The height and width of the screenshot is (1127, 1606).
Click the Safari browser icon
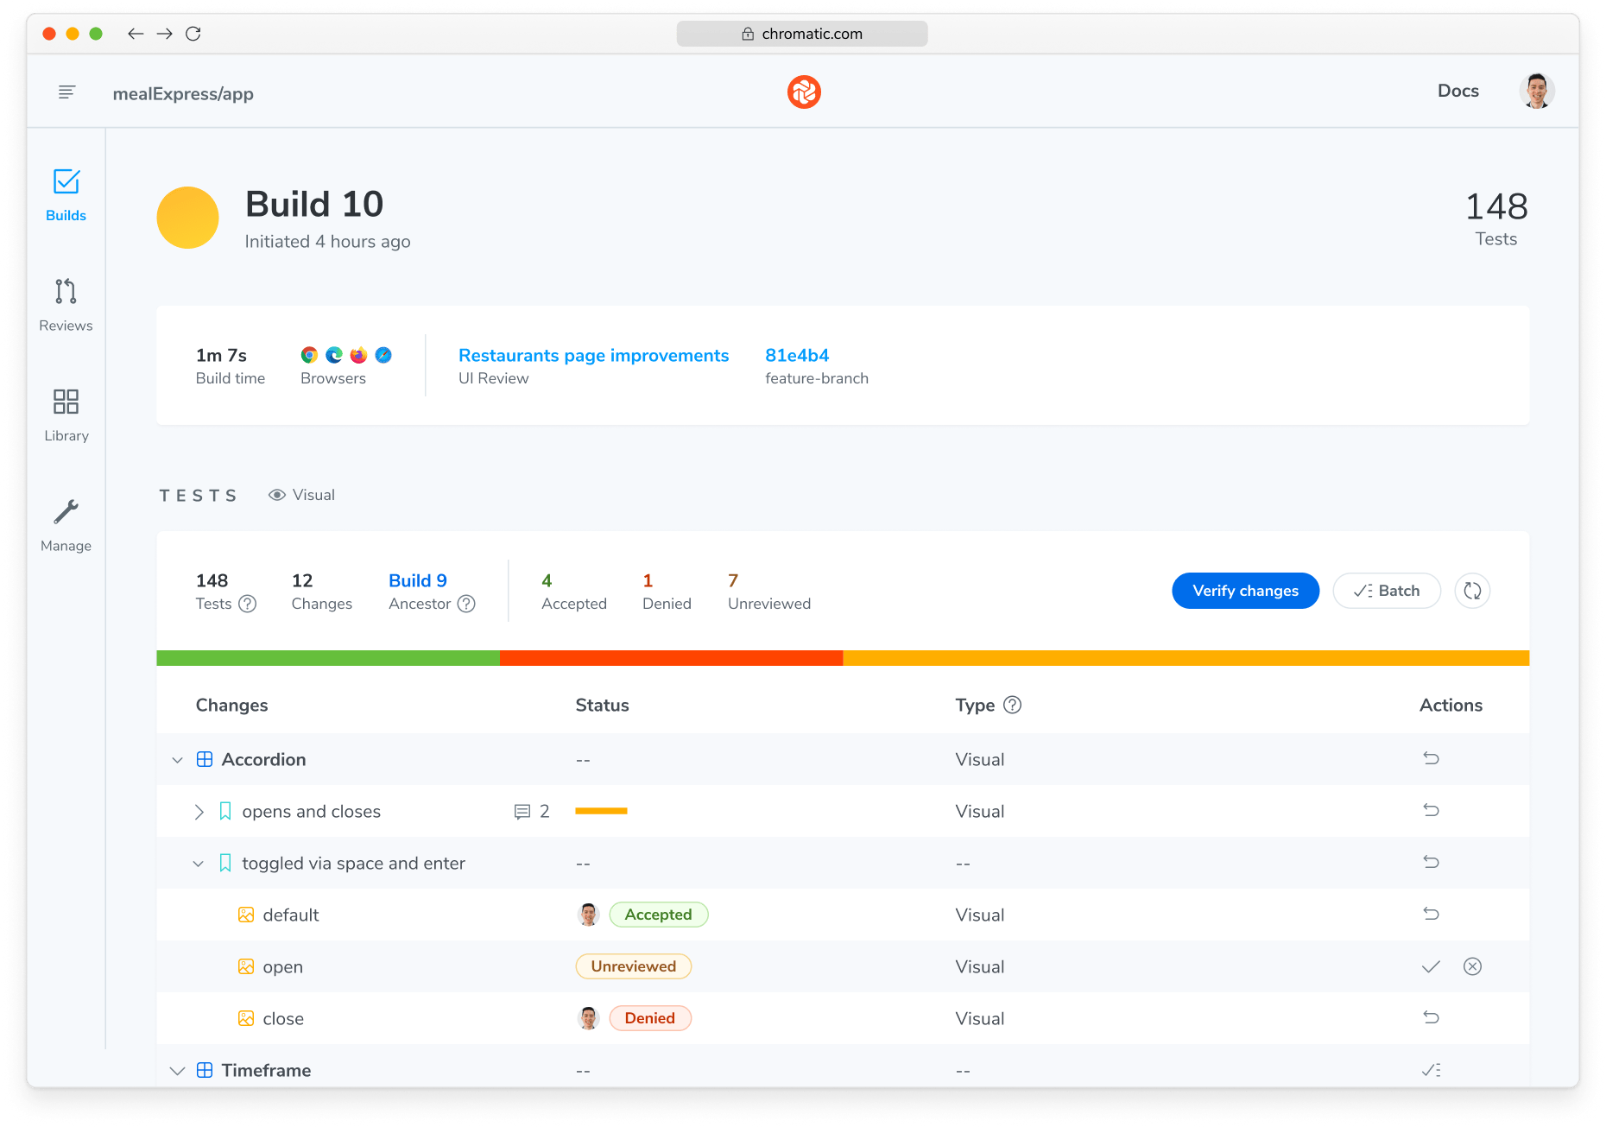pyautogui.click(x=383, y=355)
